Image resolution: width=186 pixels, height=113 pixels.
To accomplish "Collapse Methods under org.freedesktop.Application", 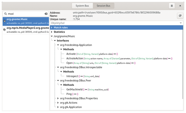I will [61, 49].
